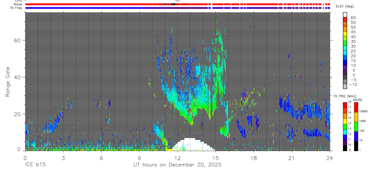Click the x-axis tick label '15'
Viewport: 371px width, 171px height.
point(215,158)
